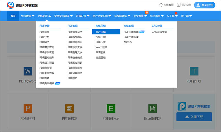Open 我的文件 document icon

point(179,5)
